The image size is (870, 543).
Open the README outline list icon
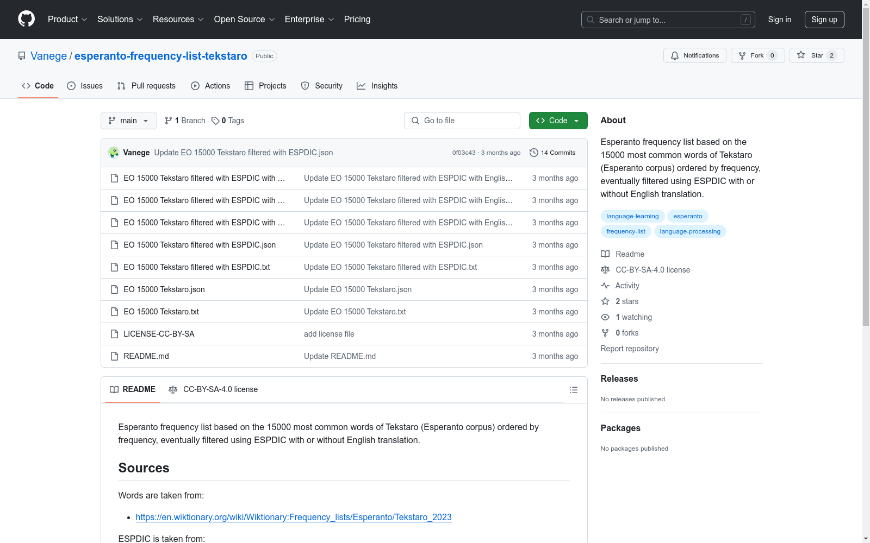point(573,390)
